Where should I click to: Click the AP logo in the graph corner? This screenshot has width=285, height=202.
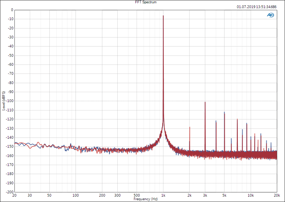point(270,15)
